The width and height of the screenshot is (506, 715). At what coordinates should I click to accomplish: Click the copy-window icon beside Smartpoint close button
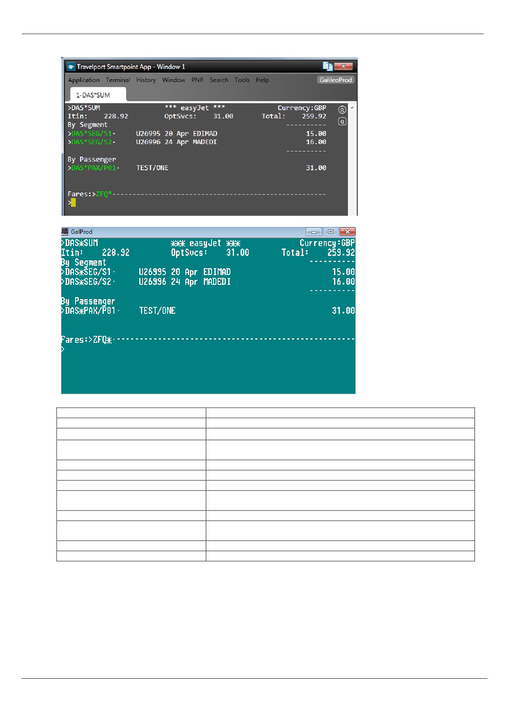point(328,66)
